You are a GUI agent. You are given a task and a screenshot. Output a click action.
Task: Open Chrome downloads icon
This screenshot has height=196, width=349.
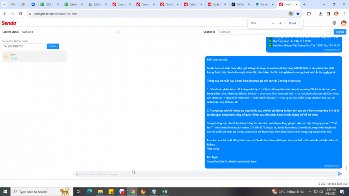pyautogui.click(x=320, y=14)
